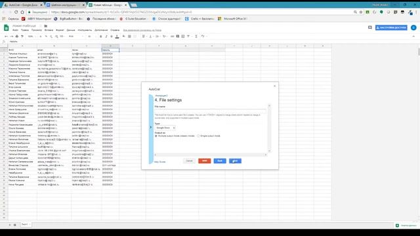Click the insert chart icon
Image resolution: width=420 pixels, height=236 pixels.
(183, 37)
